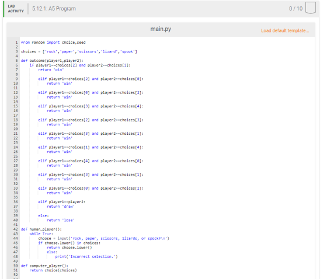Click the elif statement on line 9
The width and height of the screenshot is (327, 279).
coord(91,79)
